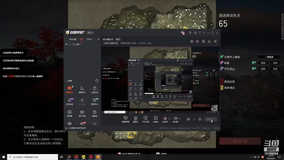This screenshot has height=160, width=284.
Task: Select the orange active scene tab
Action: [81, 39]
